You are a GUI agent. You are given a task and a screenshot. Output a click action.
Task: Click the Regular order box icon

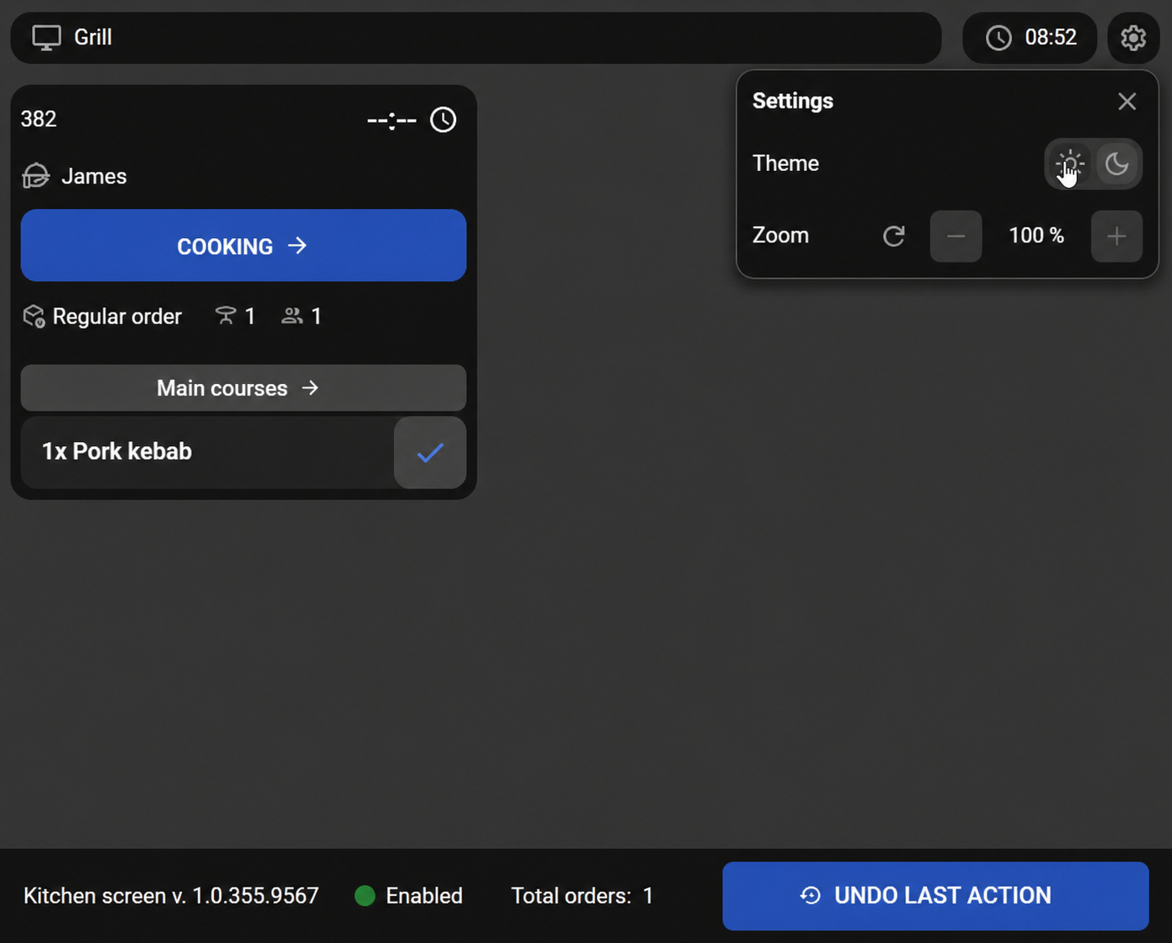pyautogui.click(x=34, y=316)
